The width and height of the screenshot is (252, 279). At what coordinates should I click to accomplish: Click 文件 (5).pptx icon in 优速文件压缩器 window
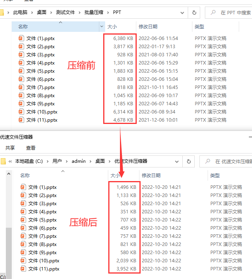click(23, 220)
